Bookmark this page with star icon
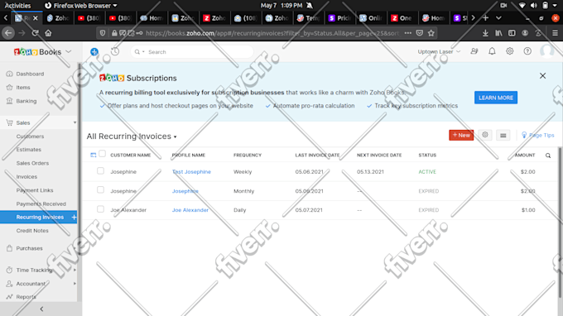 pos(431,33)
